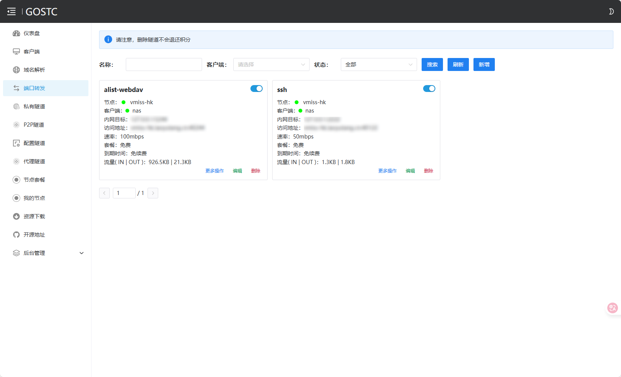
Task: Open 开源地址 menu item
Action: (x=46, y=235)
